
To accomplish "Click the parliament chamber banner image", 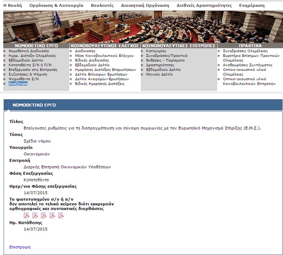I will click(x=141, y=26).
